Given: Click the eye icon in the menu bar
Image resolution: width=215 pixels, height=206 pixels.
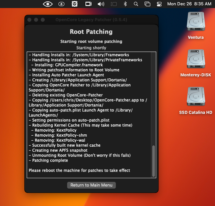Looking at the screenshot, I should pyautogui.click(x=48, y=4).
